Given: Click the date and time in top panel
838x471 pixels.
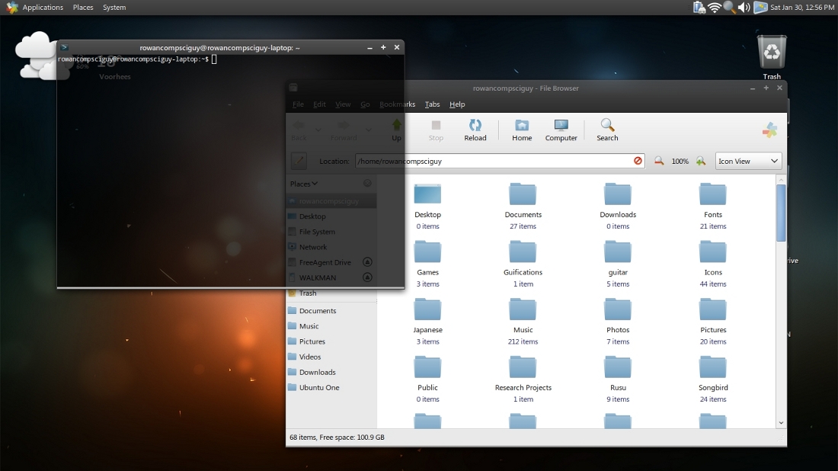Looking at the screenshot, I should [801, 8].
